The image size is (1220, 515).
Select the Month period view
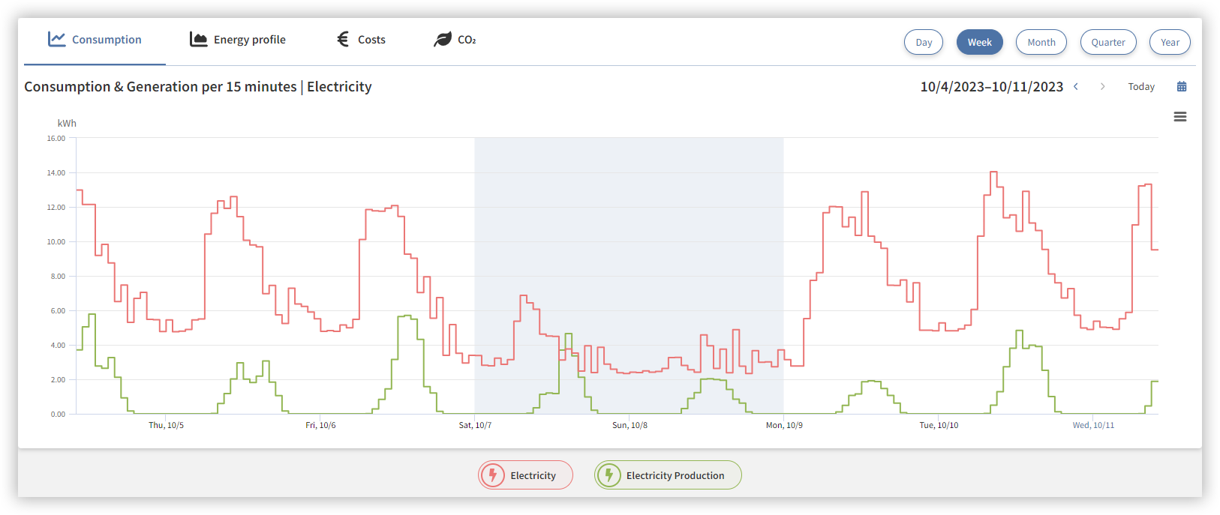[1041, 42]
